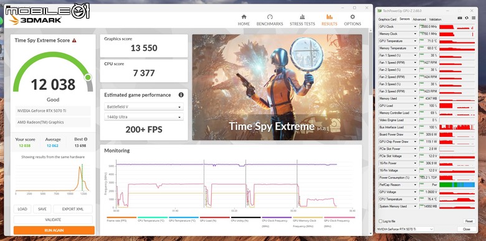Click the 200+ FPS estimate text

[144, 130]
